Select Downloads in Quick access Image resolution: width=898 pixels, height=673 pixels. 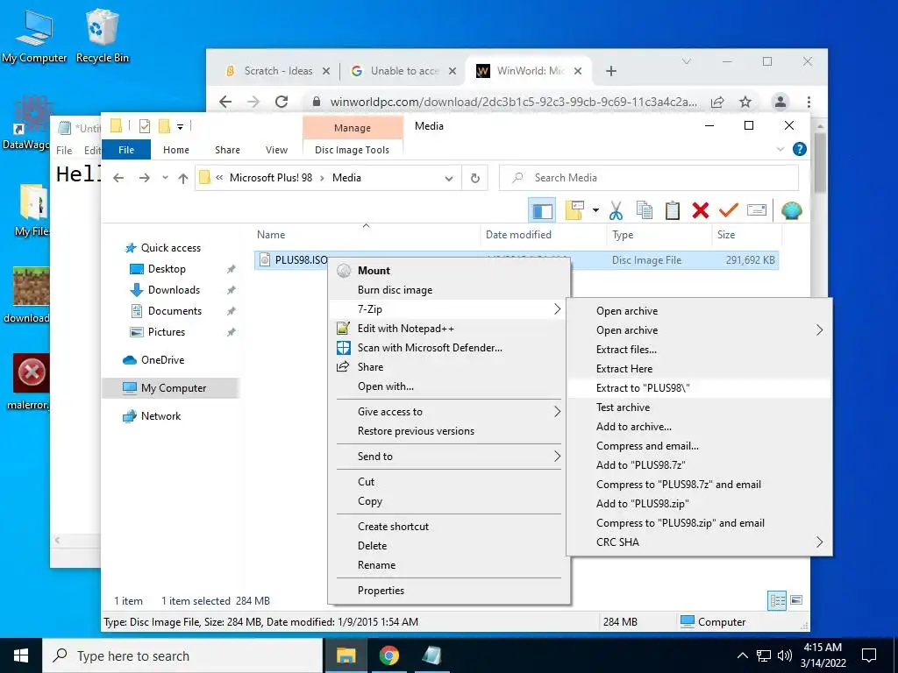[x=174, y=290]
